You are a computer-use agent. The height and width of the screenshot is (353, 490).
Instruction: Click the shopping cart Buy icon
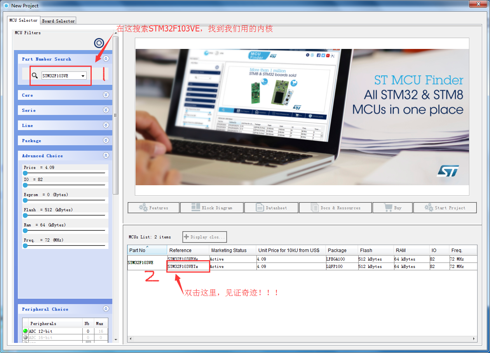point(388,208)
